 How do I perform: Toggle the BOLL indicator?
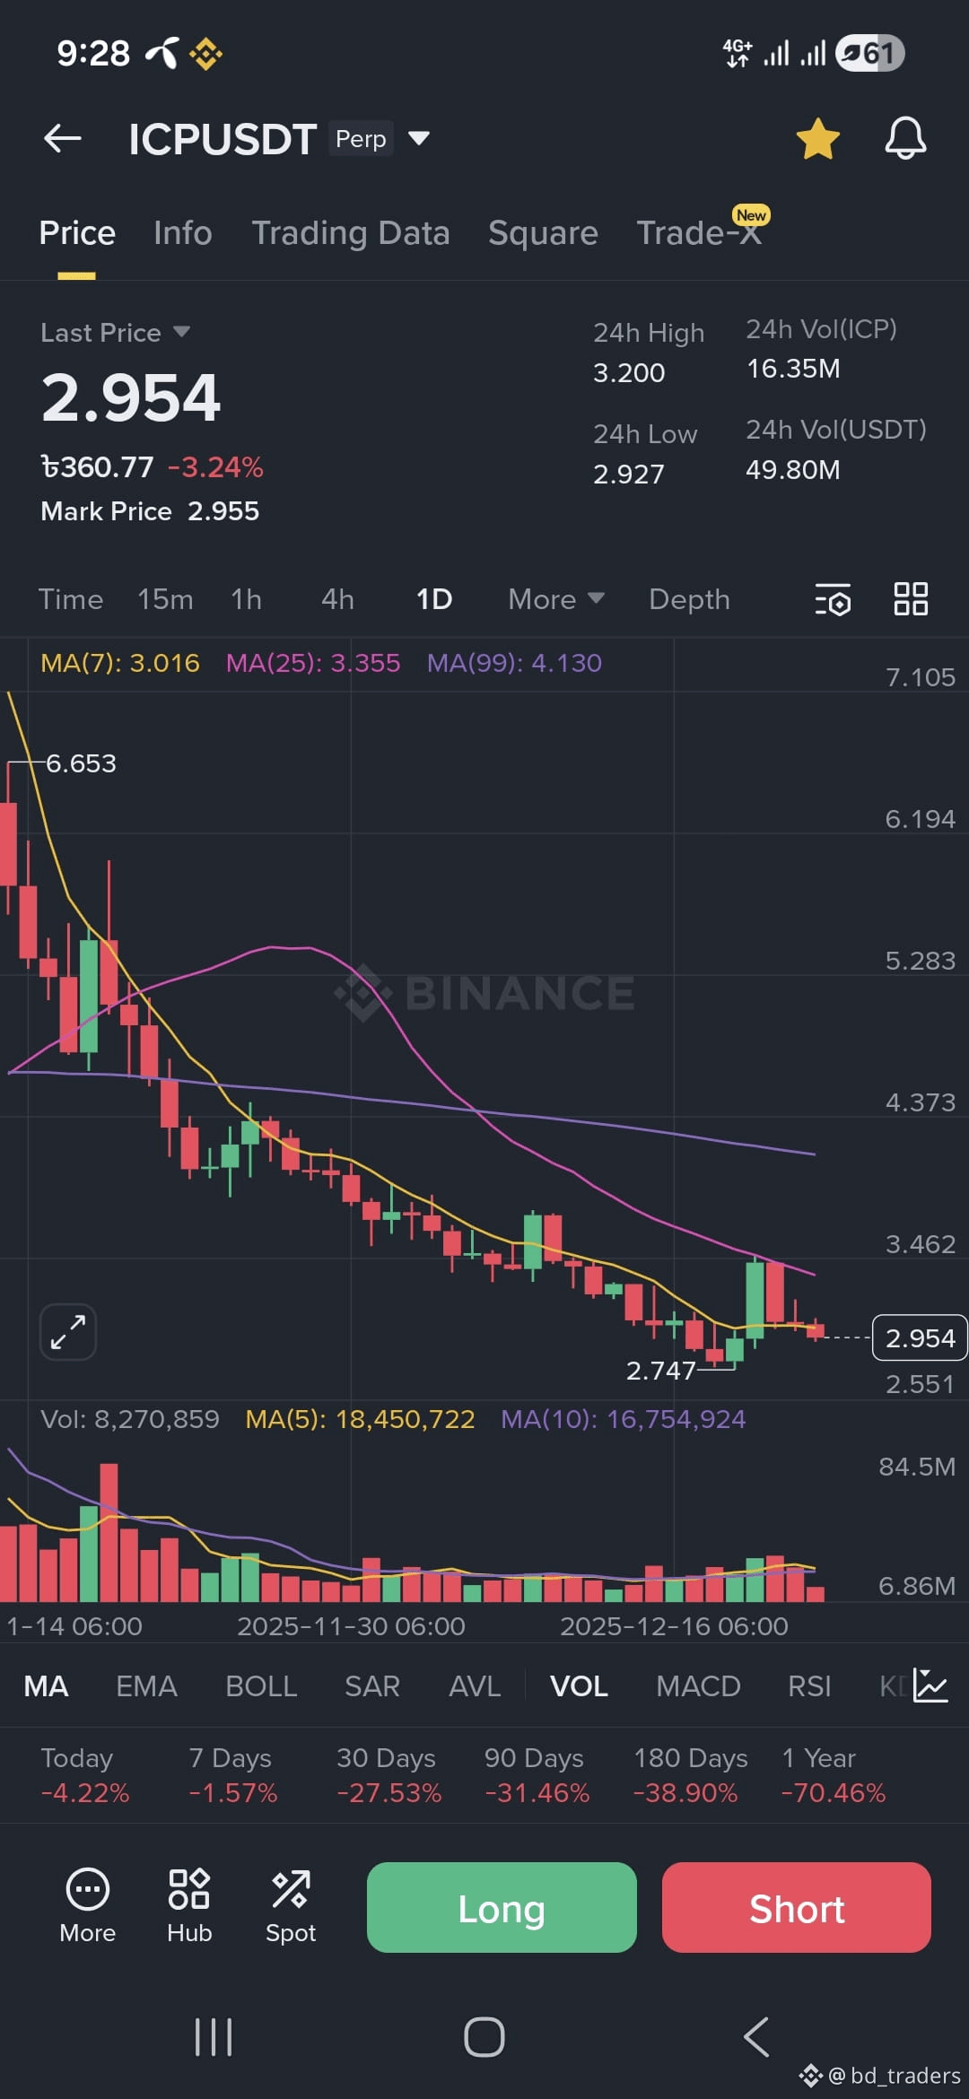point(261,1686)
